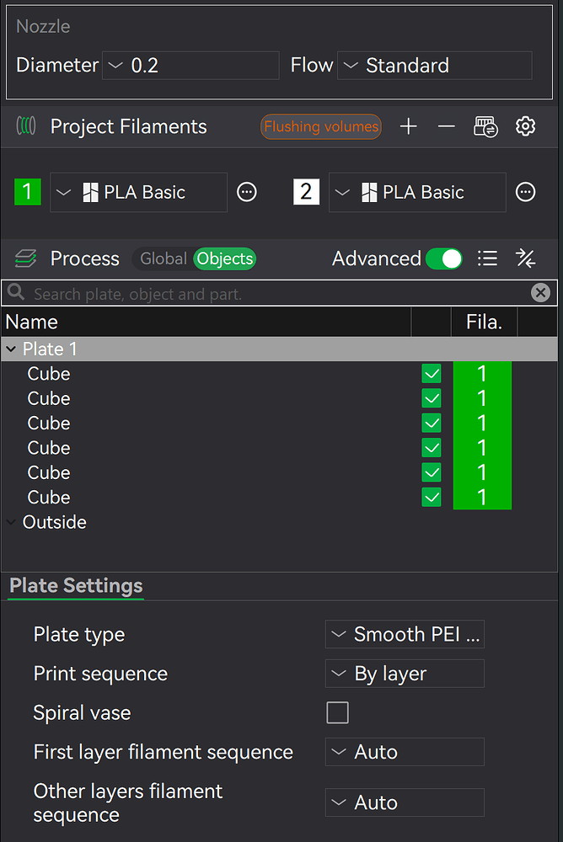
Task: Switch Process to Global mode
Action: [x=163, y=258]
